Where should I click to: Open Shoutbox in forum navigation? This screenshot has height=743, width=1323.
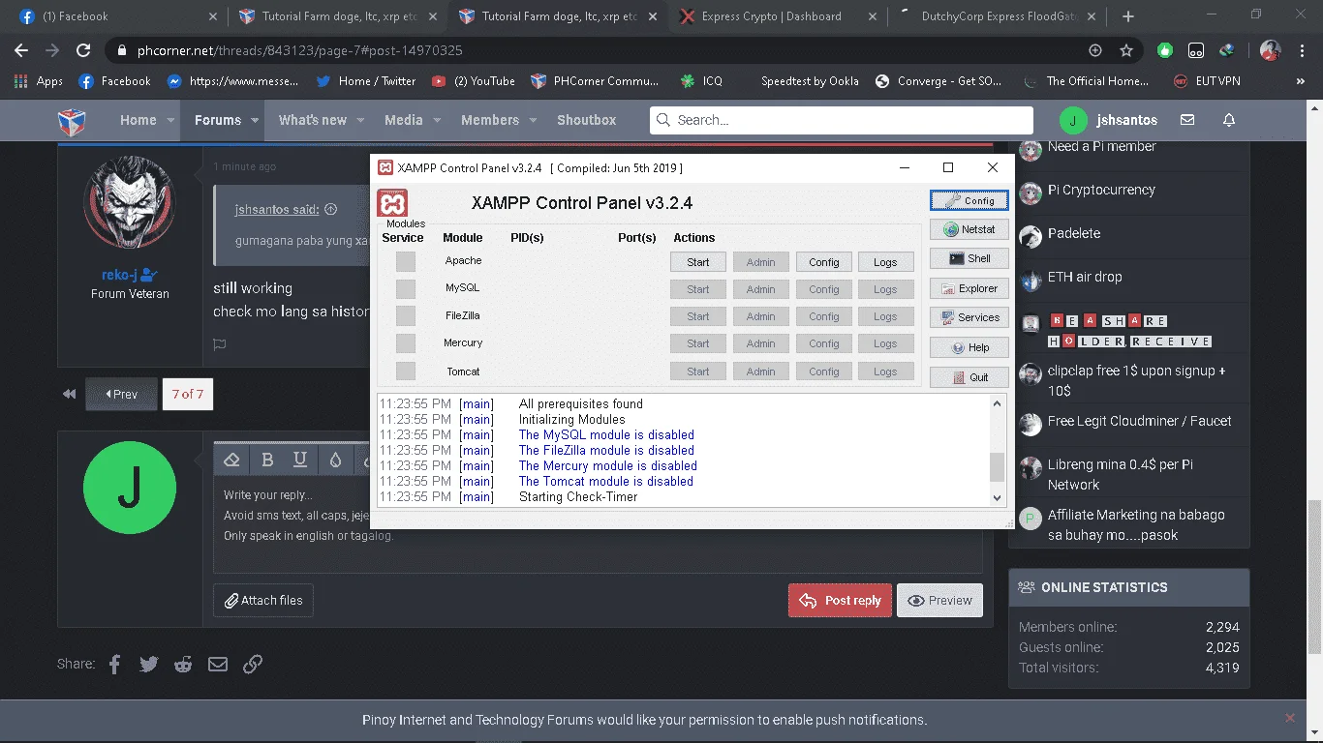[x=587, y=120]
